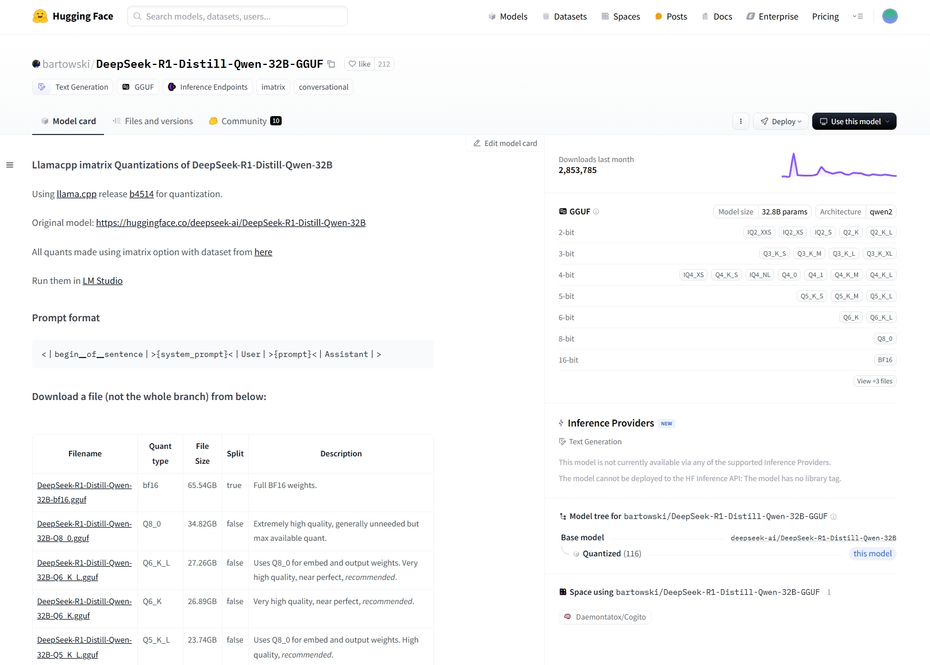Open the Q6_K.gguf file link

point(84,609)
